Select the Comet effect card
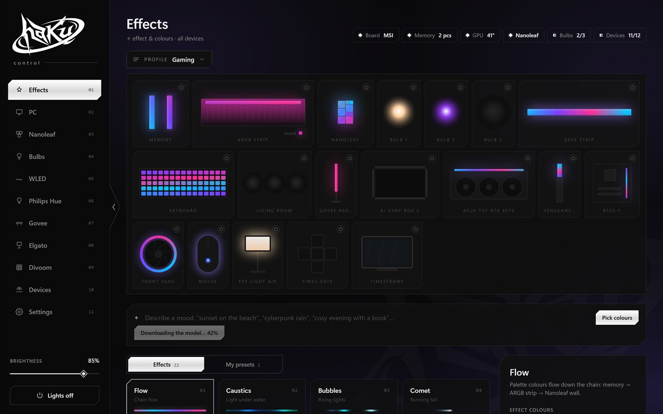This screenshot has height=414, width=663. pos(446,397)
